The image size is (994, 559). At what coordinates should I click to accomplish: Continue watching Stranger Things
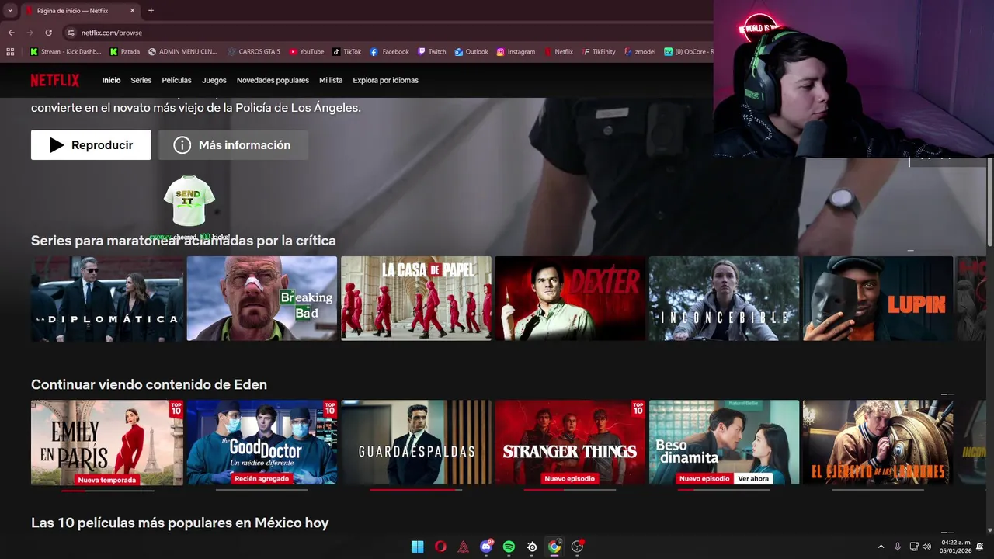tap(570, 443)
